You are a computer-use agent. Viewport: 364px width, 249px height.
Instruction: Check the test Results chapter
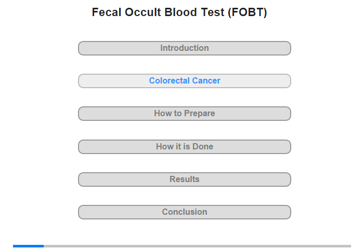pos(184,179)
